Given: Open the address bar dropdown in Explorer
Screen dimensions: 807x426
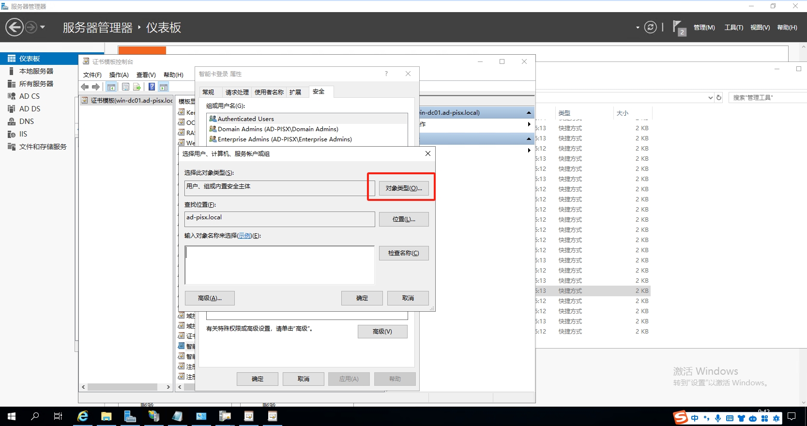Looking at the screenshot, I should tap(710, 98).
